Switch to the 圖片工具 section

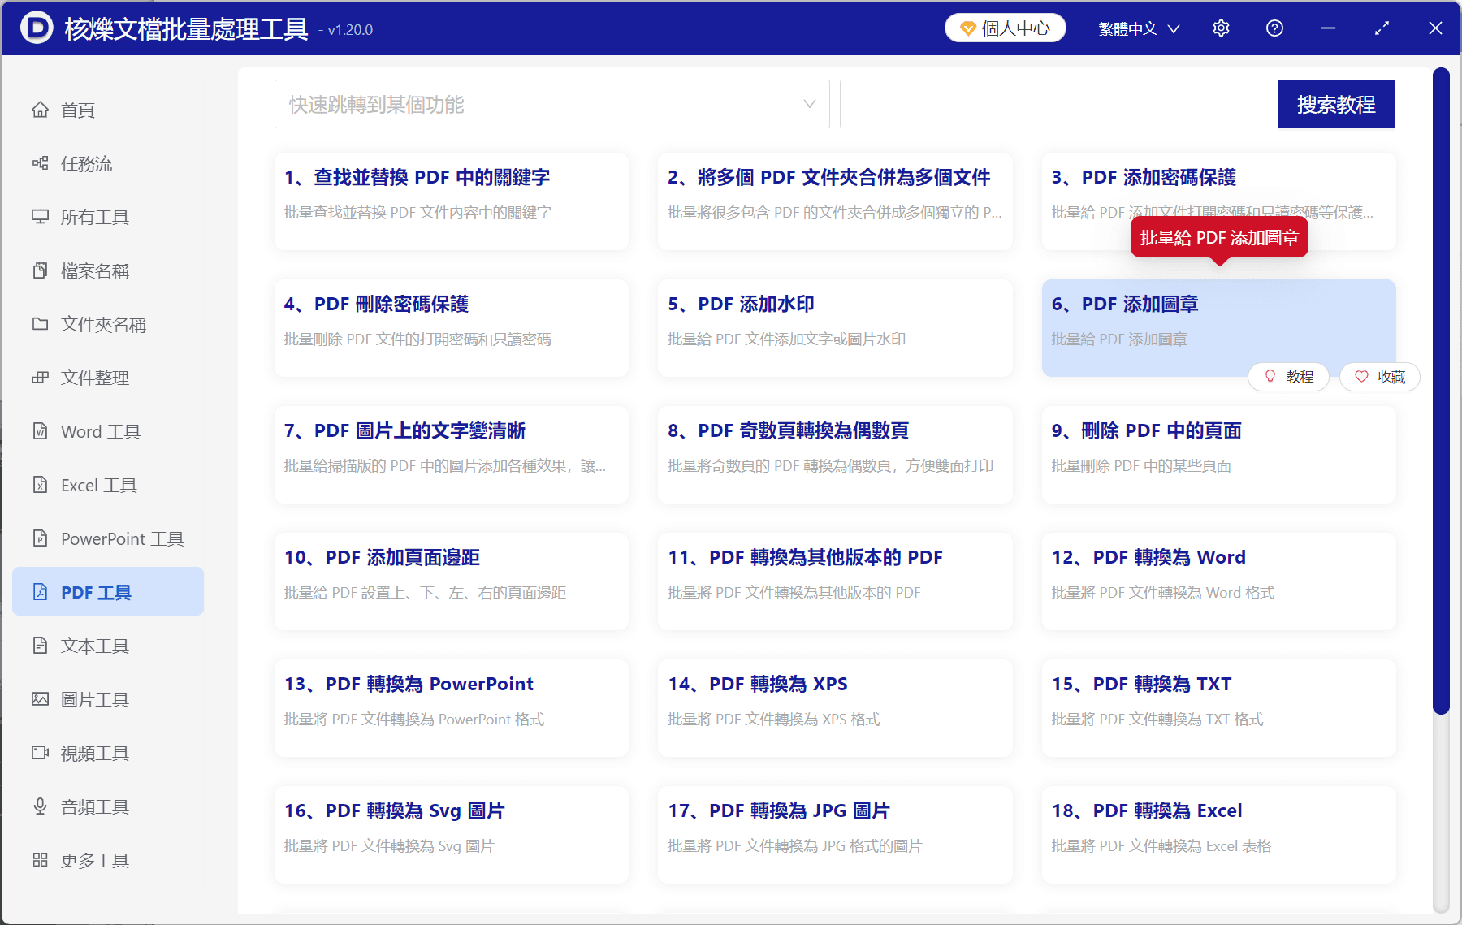point(95,699)
